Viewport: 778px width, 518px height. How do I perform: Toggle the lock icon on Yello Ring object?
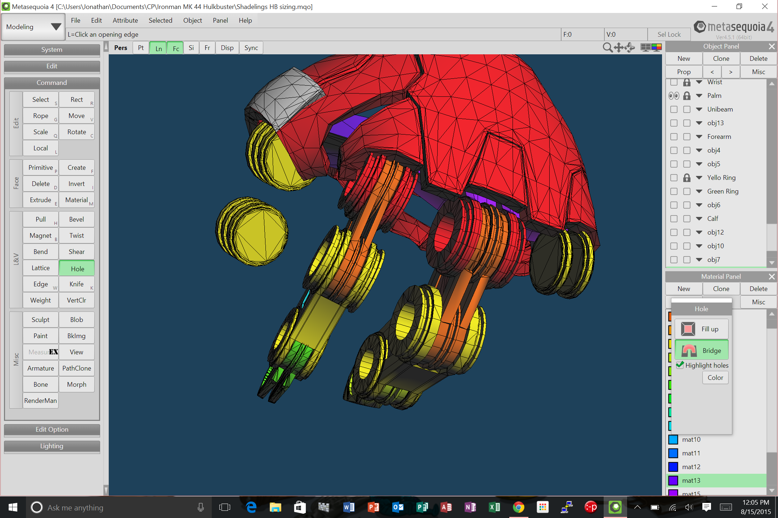687,178
